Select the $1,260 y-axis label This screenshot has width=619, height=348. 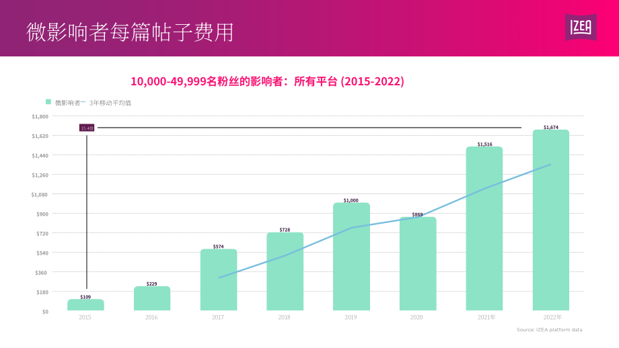tap(40, 175)
